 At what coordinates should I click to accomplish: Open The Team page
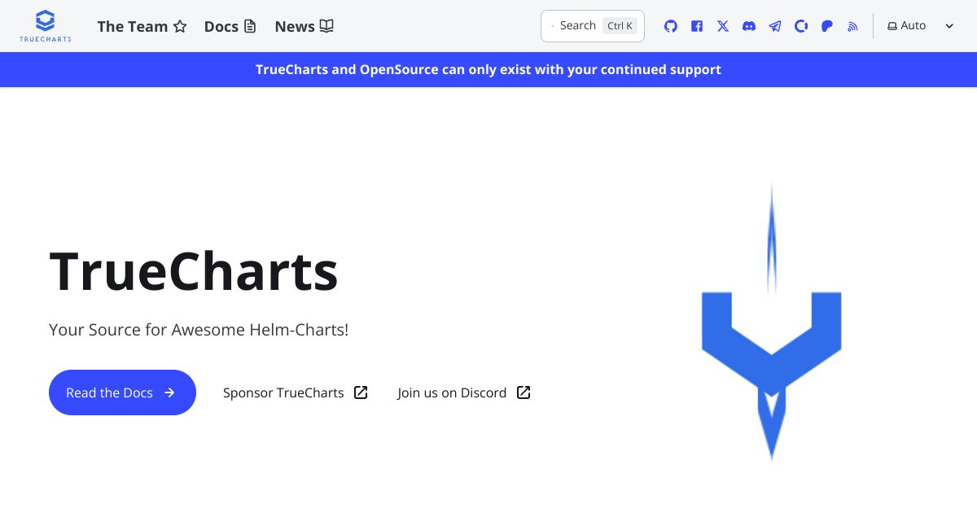pos(142,26)
